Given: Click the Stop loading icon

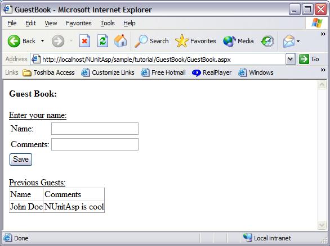Looking at the screenshot, I should pos(84,41).
